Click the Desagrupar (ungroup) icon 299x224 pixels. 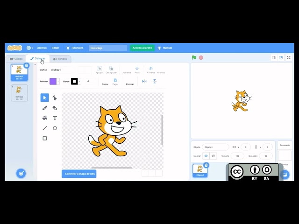tap(111, 69)
